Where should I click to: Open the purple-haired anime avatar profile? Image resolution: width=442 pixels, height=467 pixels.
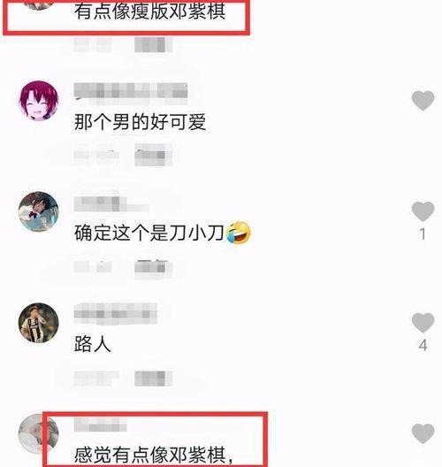point(39,100)
